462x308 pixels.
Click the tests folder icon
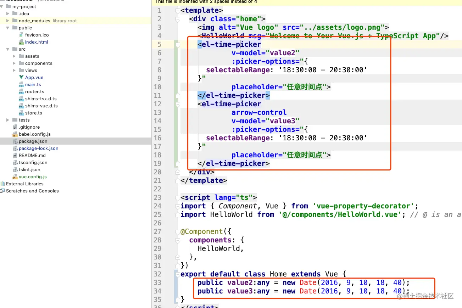point(15,120)
